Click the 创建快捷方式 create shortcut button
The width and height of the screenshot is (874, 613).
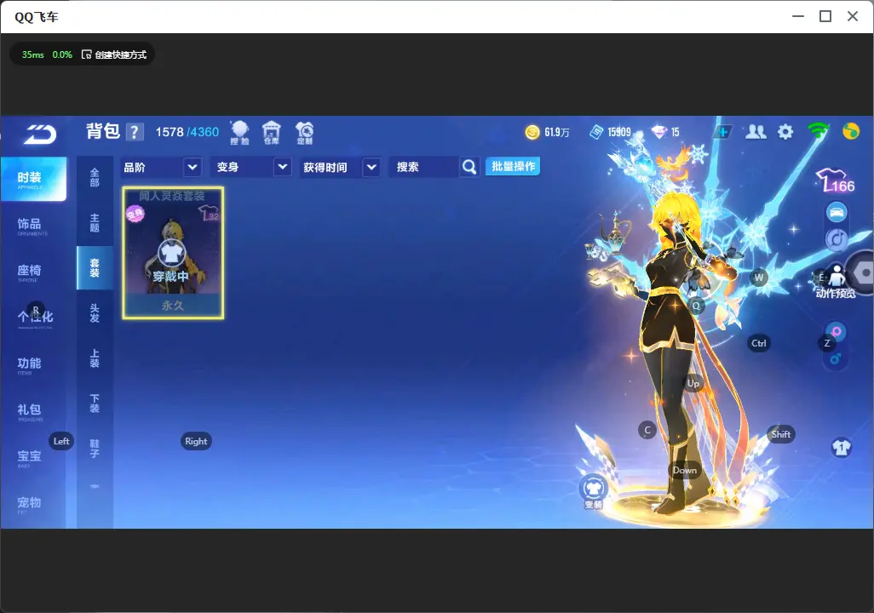pyautogui.click(x=114, y=54)
